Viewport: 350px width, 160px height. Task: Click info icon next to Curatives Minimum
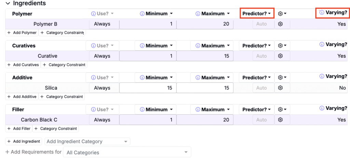pos(142,46)
